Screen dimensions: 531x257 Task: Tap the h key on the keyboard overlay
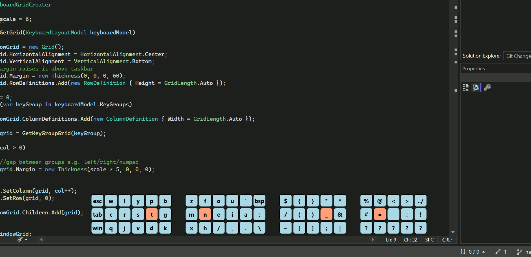(205, 228)
